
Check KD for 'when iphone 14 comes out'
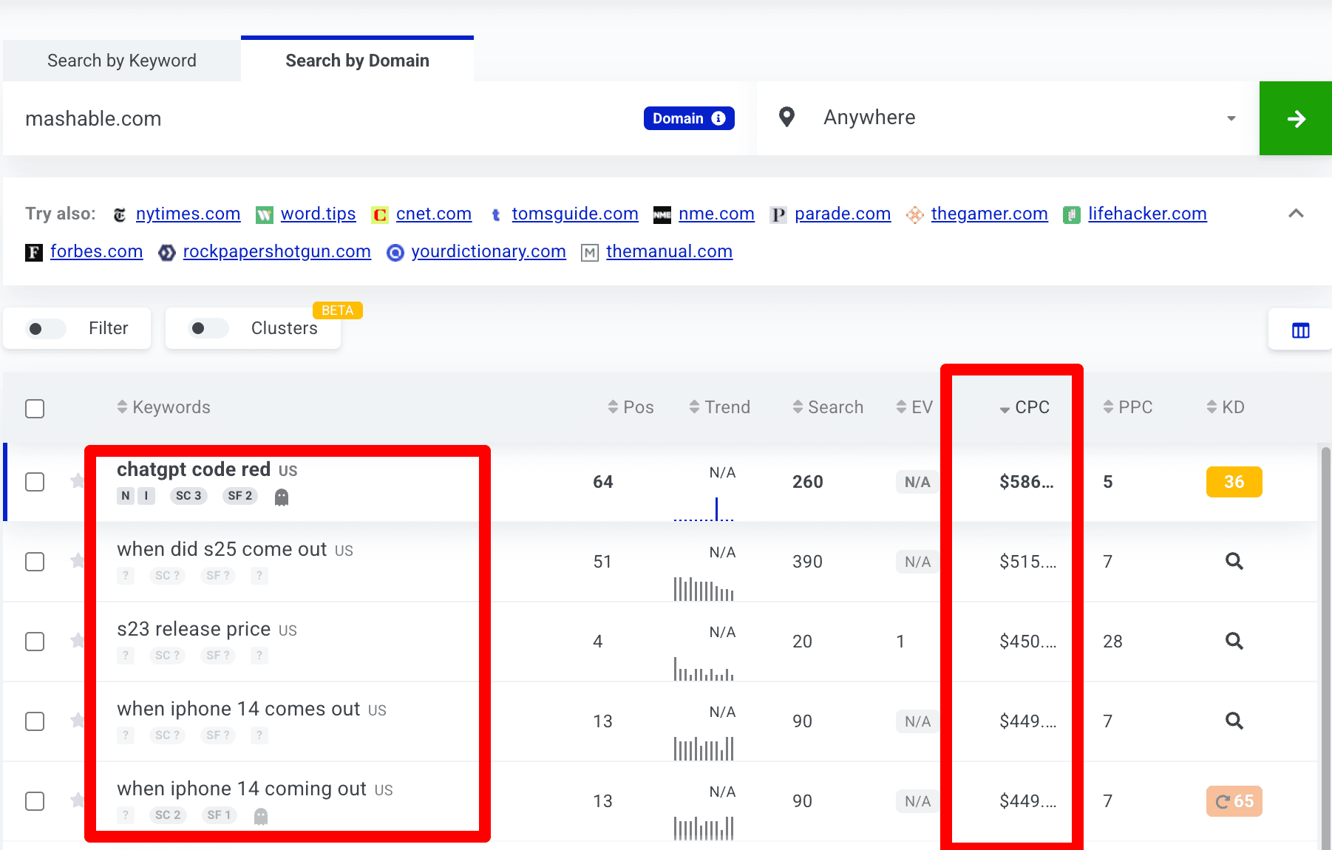1234,721
